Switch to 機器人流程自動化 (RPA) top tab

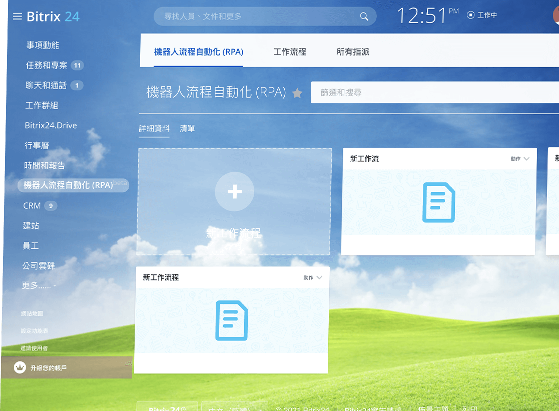pyautogui.click(x=199, y=52)
